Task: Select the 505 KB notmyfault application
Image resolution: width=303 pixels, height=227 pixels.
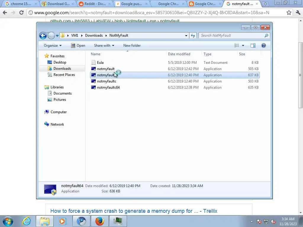Action: click(175, 69)
